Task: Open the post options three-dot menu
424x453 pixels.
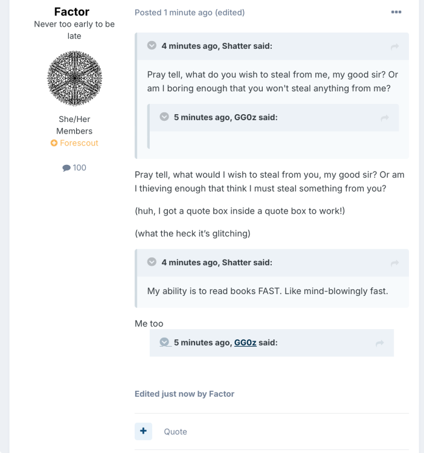Action: click(x=396, y=12)
